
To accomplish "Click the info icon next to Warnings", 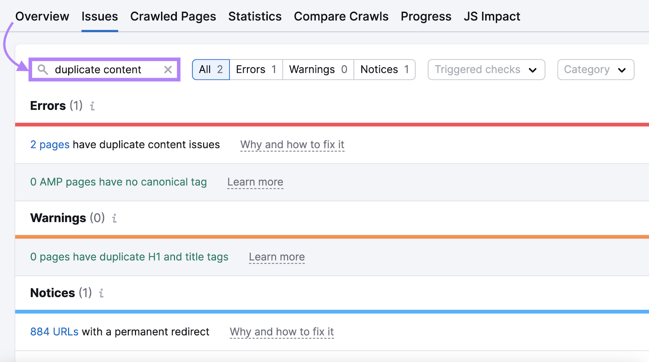I will 114,218.
